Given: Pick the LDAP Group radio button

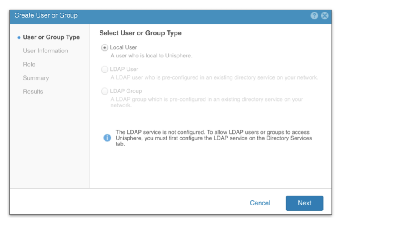Looking at the screenshot, I should click(x=105, y=91).
